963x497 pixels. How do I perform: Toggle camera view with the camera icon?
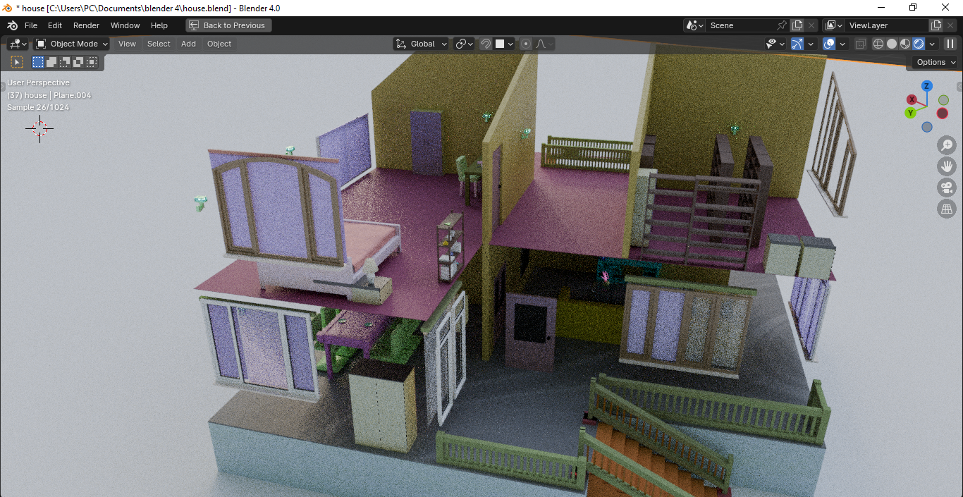(x=946, y=188)
